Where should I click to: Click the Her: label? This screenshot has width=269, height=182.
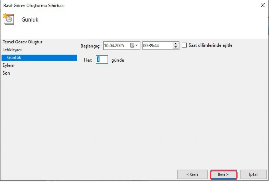pos(88,60)
